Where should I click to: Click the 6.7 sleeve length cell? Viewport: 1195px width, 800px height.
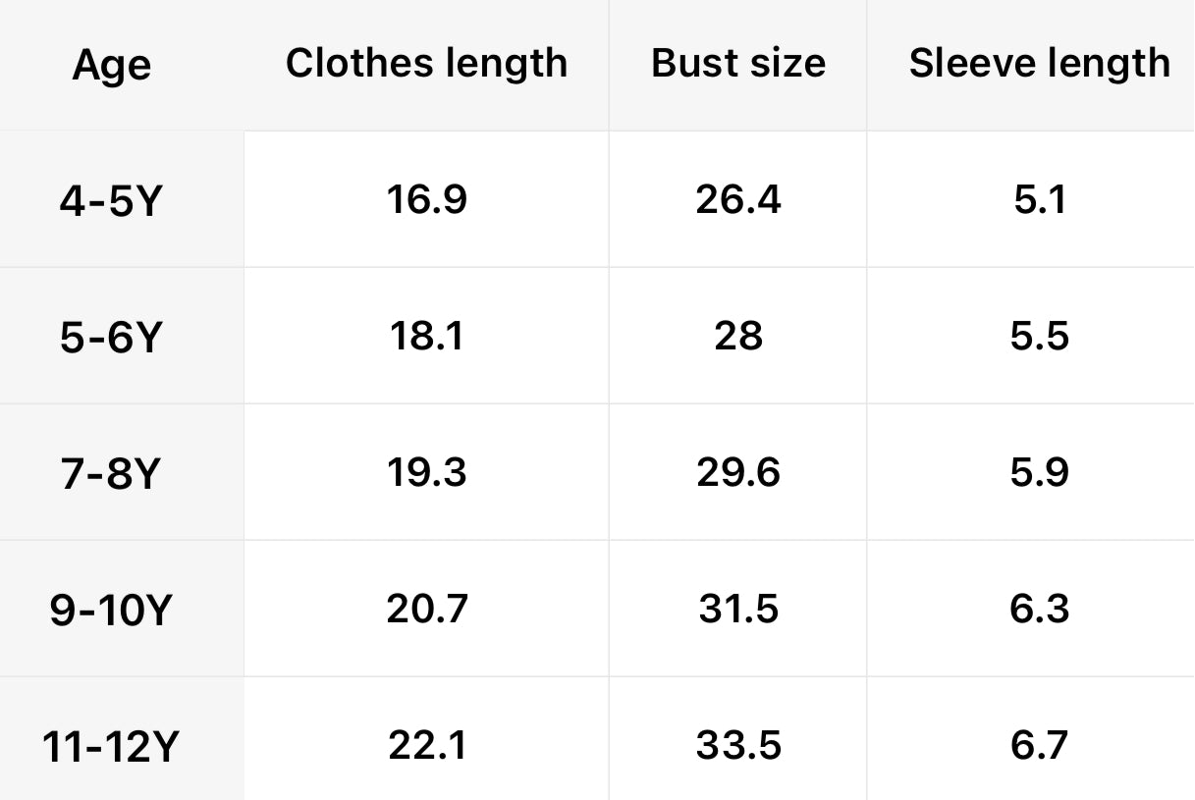point(1039,745)
